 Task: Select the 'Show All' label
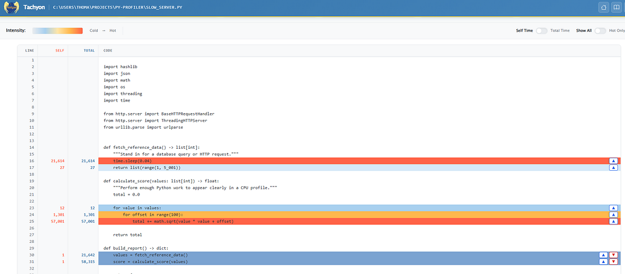pos(584,31)
